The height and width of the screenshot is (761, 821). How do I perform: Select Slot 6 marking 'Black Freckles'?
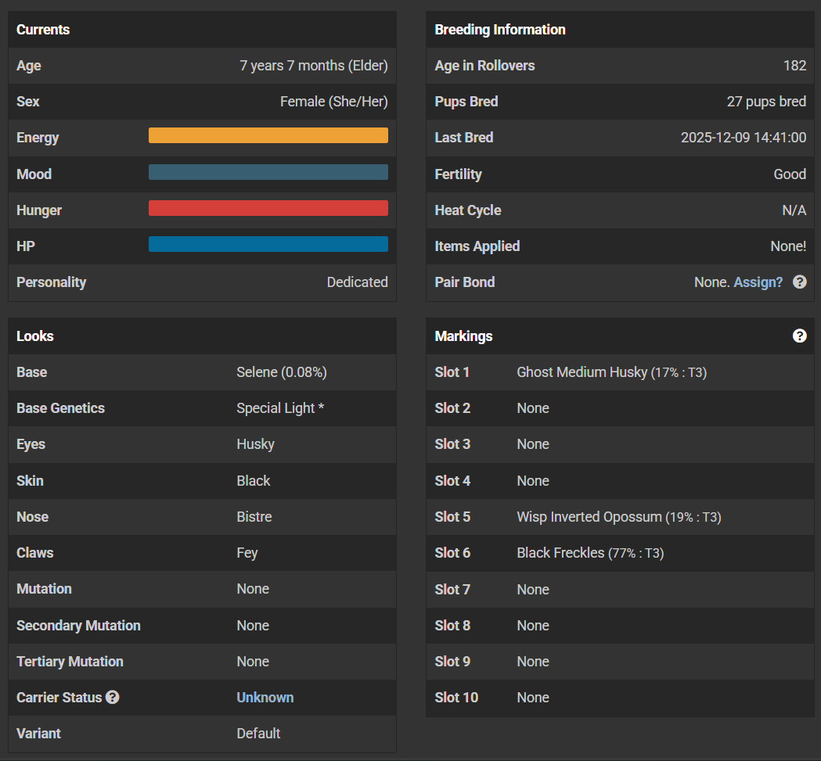click(x=560, y=553)
